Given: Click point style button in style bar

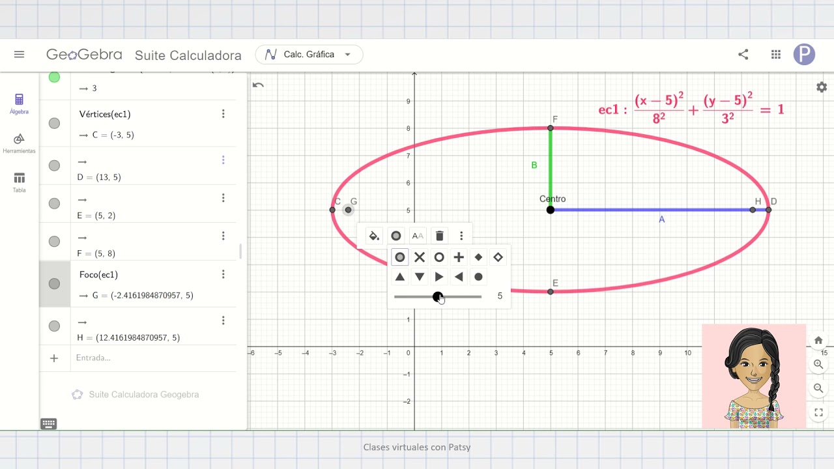Looking at the screenshot, I should pyautogui.click(x=395, y=236).
